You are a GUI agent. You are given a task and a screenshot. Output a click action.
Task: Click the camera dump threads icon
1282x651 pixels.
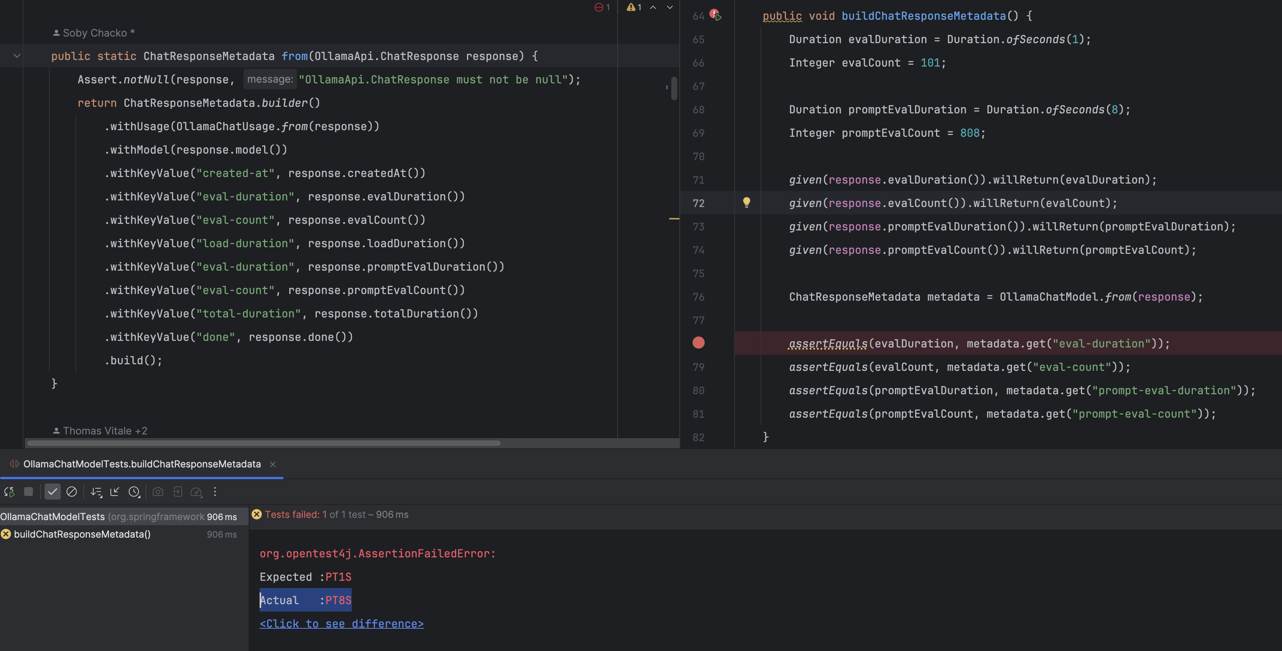(158, 492)
